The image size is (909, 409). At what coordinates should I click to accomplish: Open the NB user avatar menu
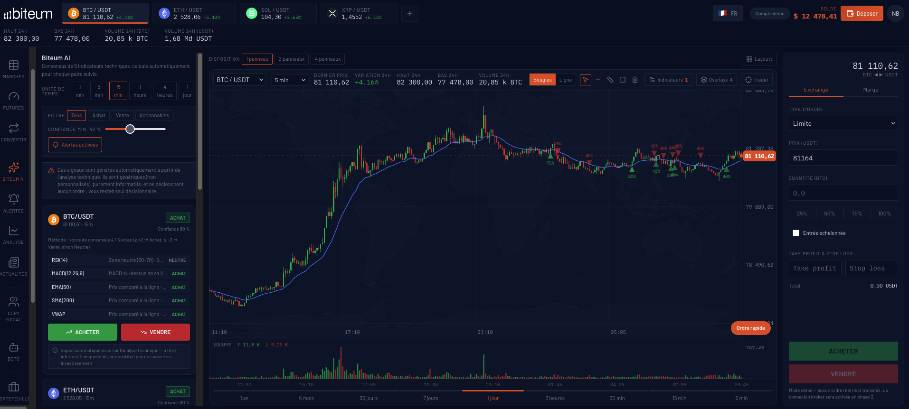click(896, 13)
